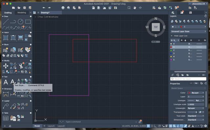Screen dimensions: 210x130
Task: Select the Rotate tool in Modify panel
Action: coord(15,64)
